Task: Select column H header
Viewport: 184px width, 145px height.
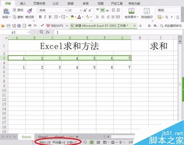Action: pos(140,38)
